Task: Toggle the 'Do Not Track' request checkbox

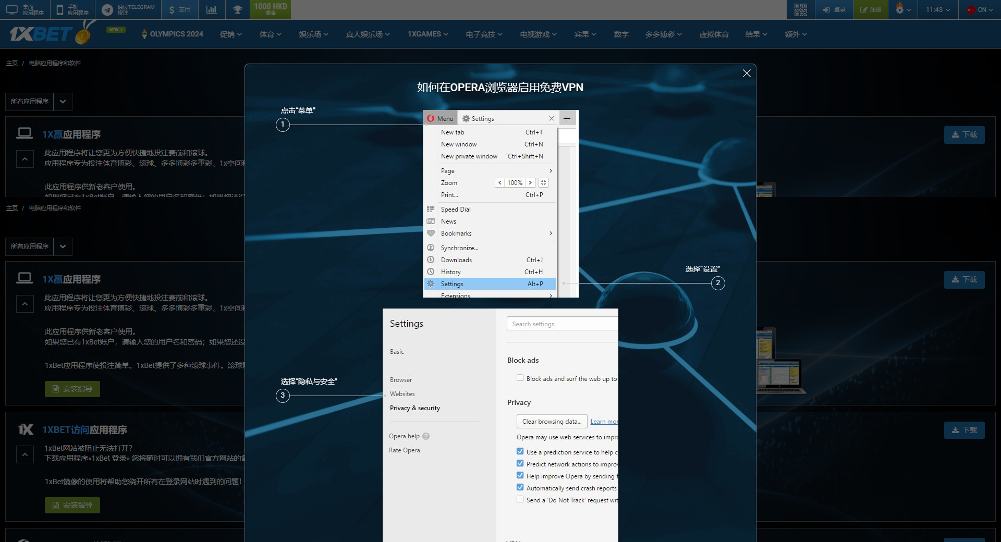Action: coord(520,499)
